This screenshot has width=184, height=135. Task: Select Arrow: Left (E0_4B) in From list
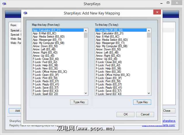58,49
